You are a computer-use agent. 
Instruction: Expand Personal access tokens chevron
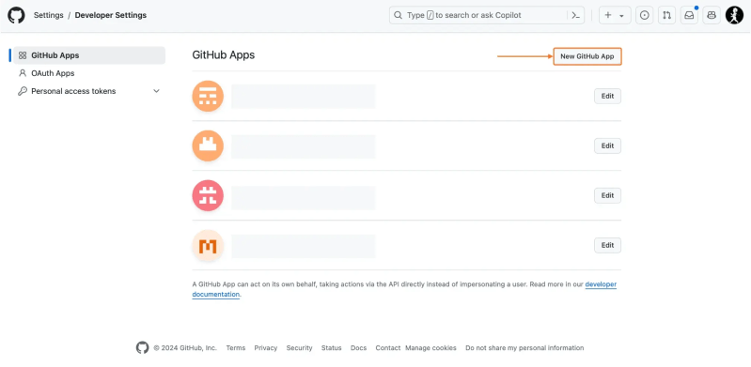[156, 91]
